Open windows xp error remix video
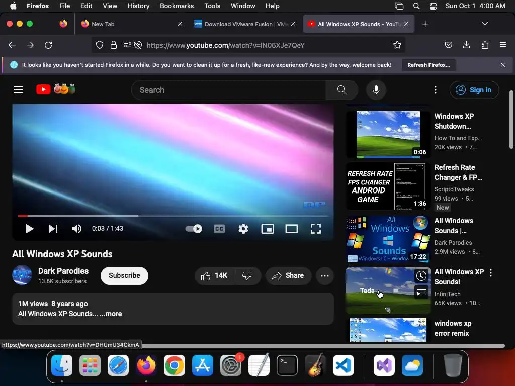 point(388,330)
